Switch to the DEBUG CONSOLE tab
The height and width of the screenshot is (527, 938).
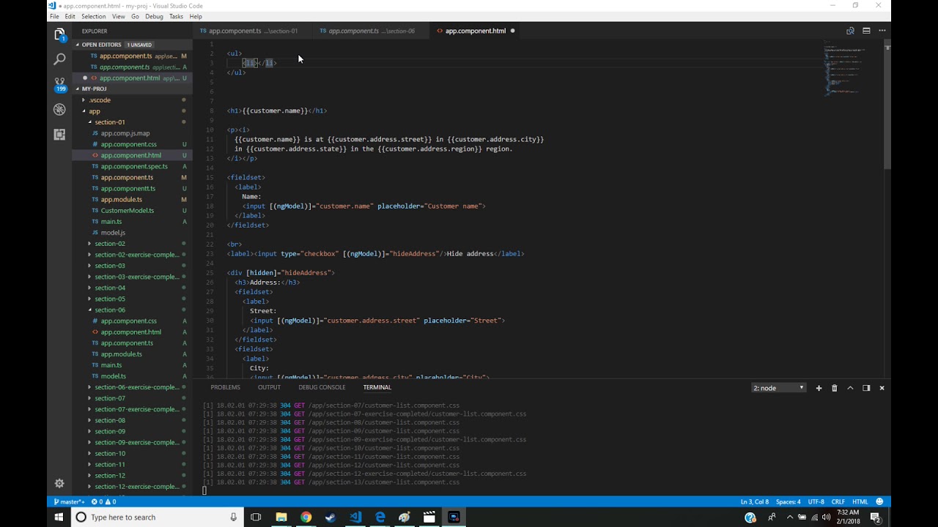(x=322, y=387)
